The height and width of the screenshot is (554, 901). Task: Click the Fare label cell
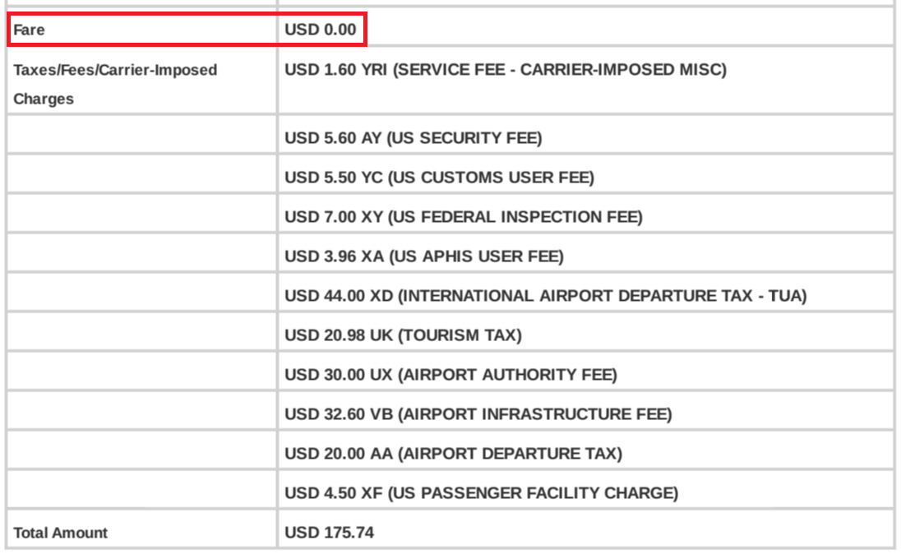pyautogui.click(x=142, y=30)
